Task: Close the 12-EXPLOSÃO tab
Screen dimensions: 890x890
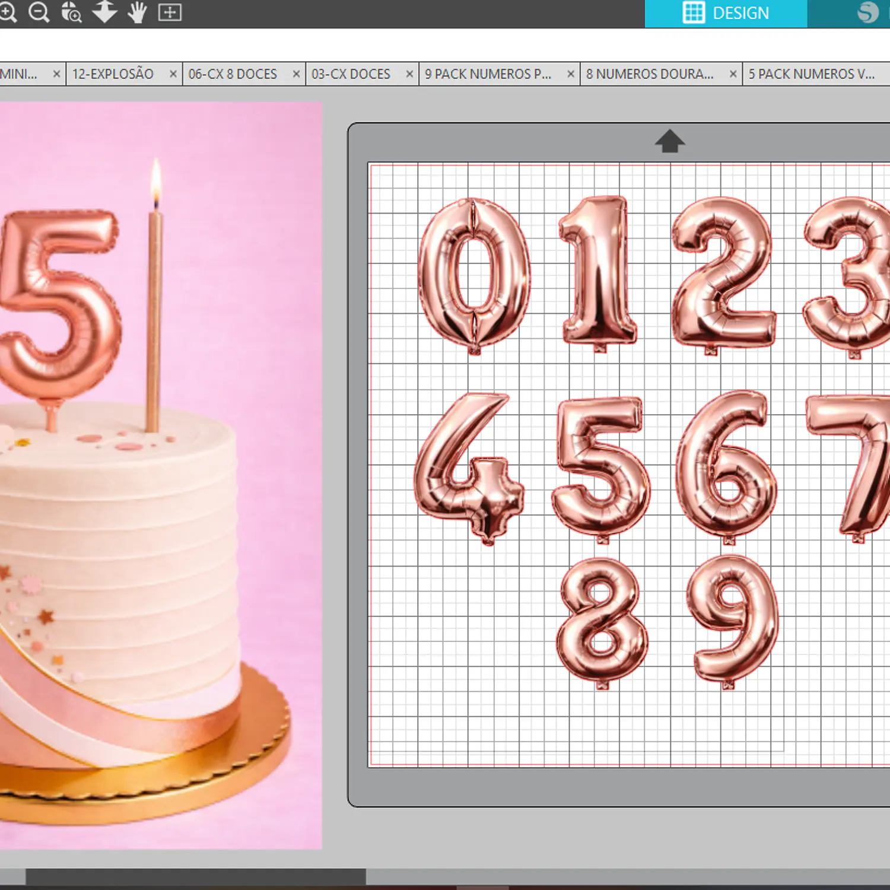Action: coord(173,74)
